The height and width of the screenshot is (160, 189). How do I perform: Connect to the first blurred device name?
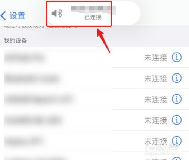25,58
